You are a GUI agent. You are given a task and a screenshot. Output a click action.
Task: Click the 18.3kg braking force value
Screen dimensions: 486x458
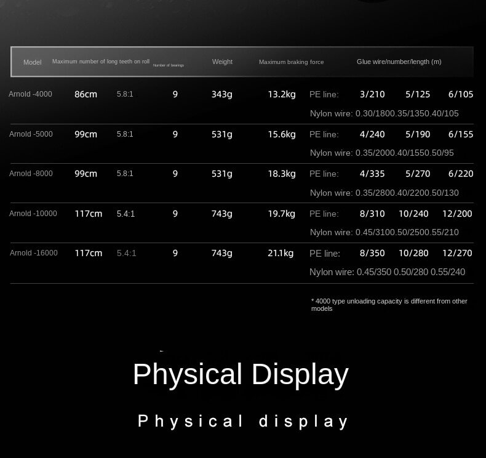(282, 174)
